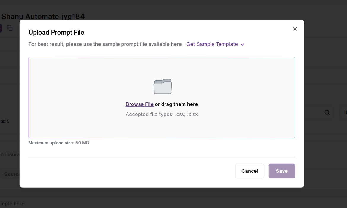Click the Shanu Automate-jyg184 project title
Viewport: 347px width, 208px height.
tap(43, 16)
